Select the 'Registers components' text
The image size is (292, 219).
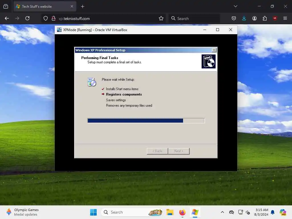coord(124,94)
